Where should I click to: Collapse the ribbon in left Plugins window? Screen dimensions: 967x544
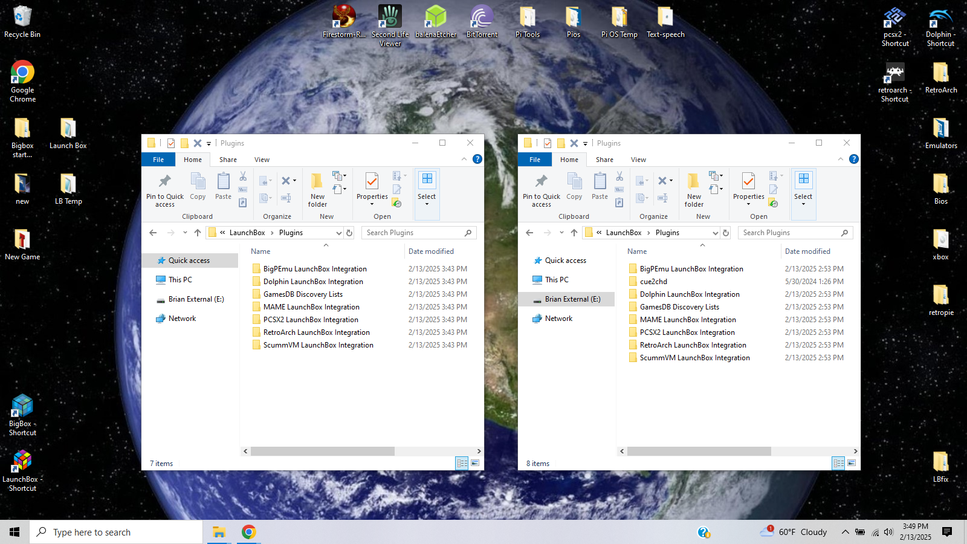coord(464,159)
